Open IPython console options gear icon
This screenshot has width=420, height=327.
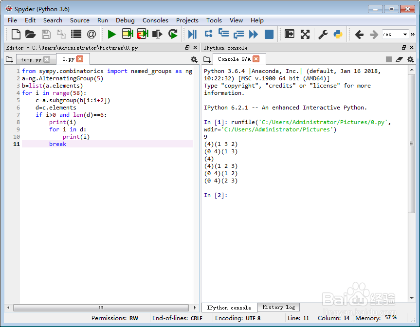tap(410, 59)
